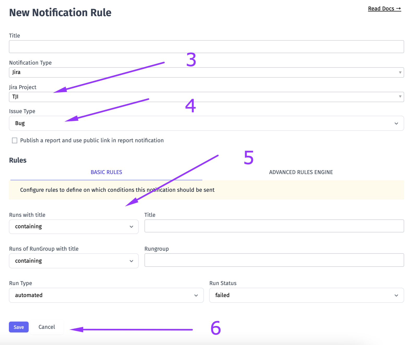The image size is (412, 345).
Task: Save the new notification rule
Action: pyautogui.click(x=19, y=327)
